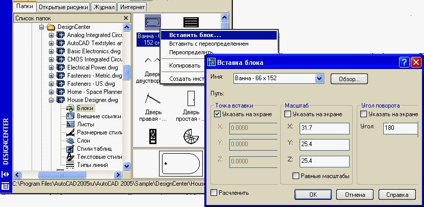The height and width of the screenshot is (207, 424).
Task: Click the Масштаб Y input field
Action: tap(325, 145)
